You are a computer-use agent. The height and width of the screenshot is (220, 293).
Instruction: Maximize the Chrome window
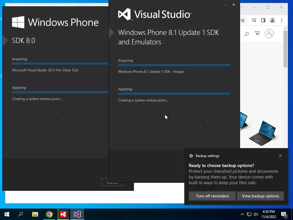[x=268, y=7]
